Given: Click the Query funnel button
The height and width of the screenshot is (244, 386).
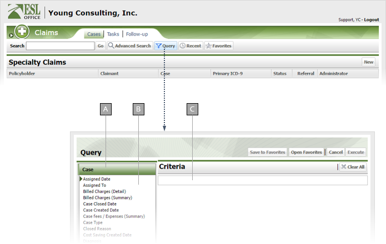Looking at the screenshot, I should (166, 46).
